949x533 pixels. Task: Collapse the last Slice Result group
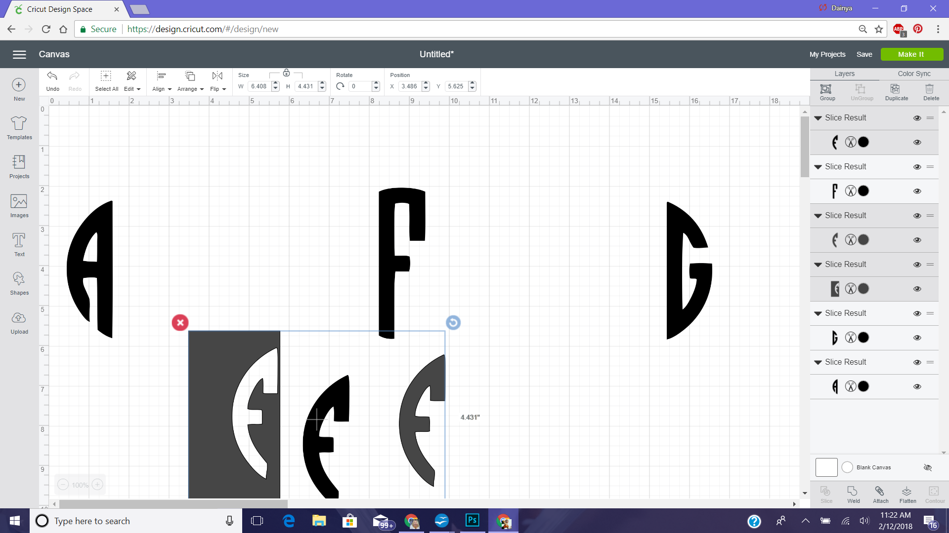818,362
